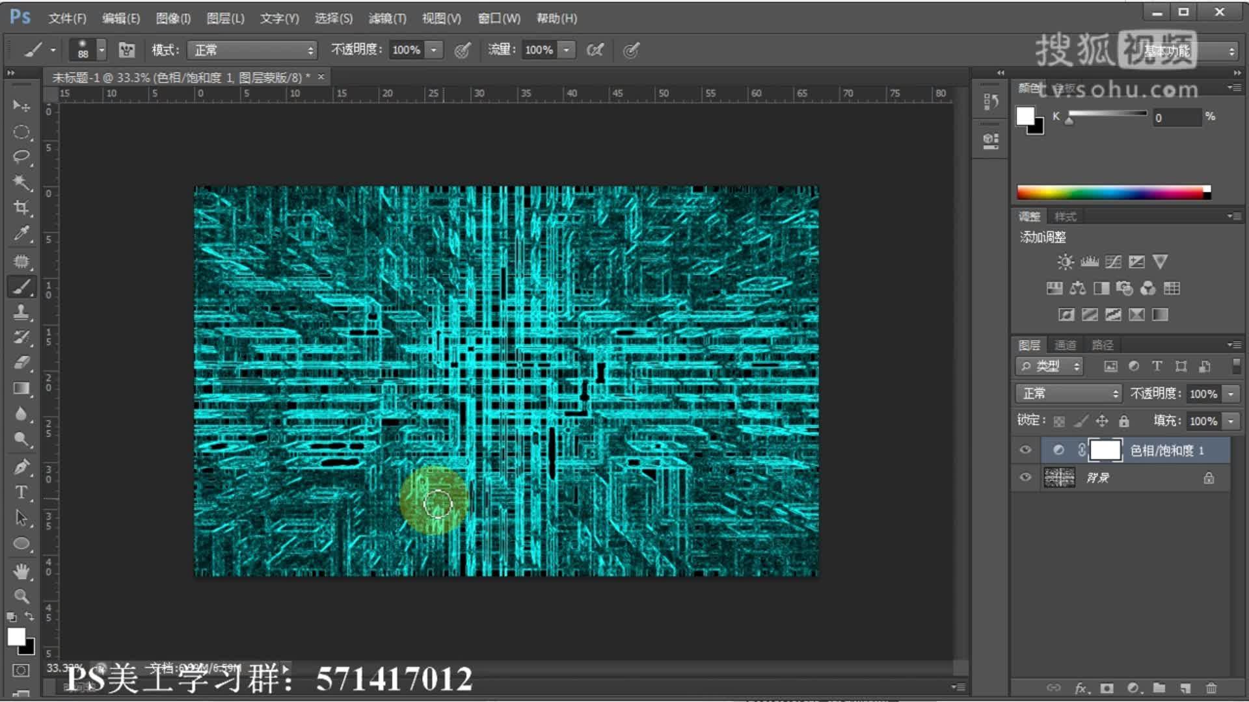
Task: Switch to the 通道 tab
Action: click(1065, 344)
